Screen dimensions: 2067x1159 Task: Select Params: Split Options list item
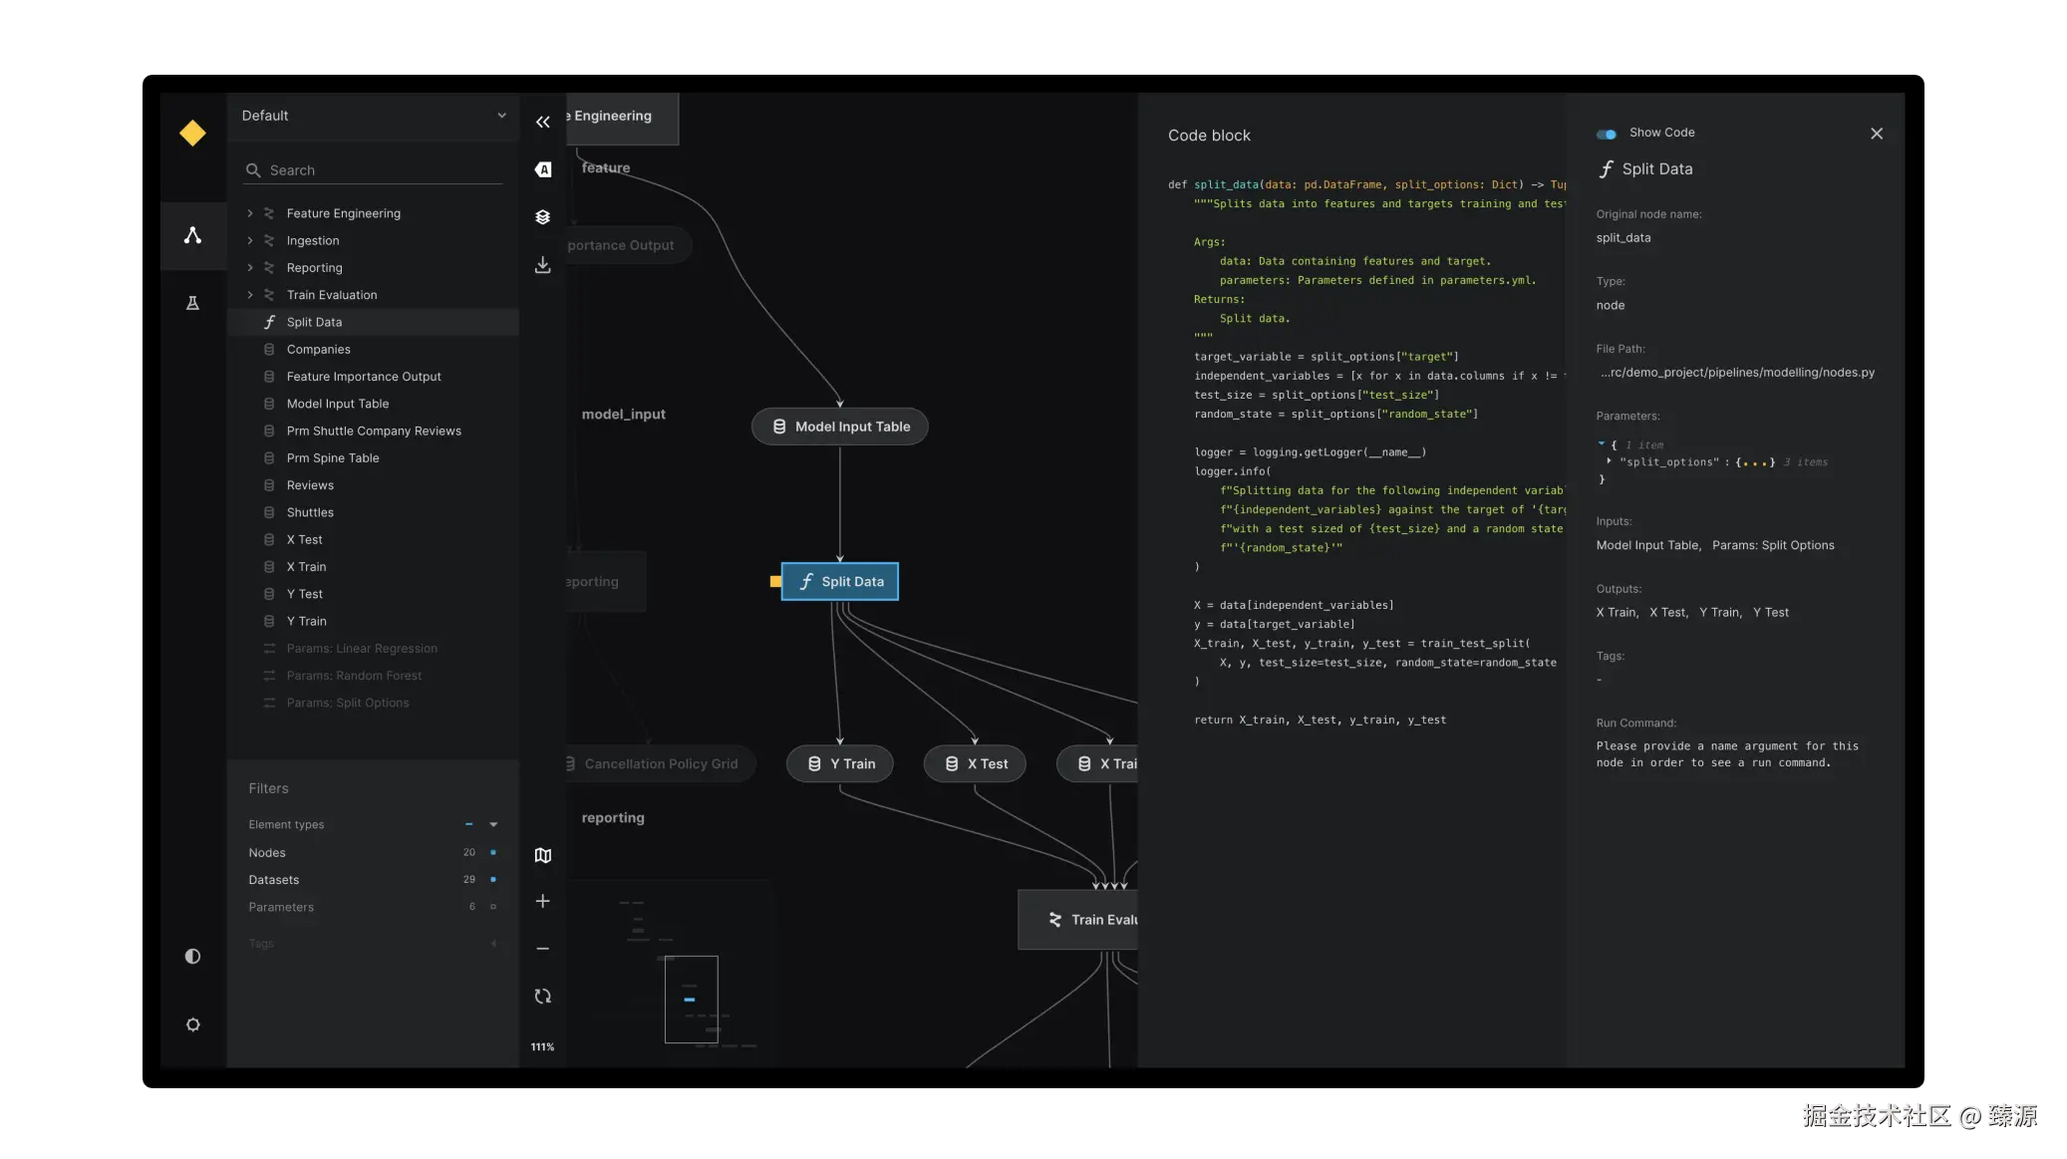tap(347, 703)
